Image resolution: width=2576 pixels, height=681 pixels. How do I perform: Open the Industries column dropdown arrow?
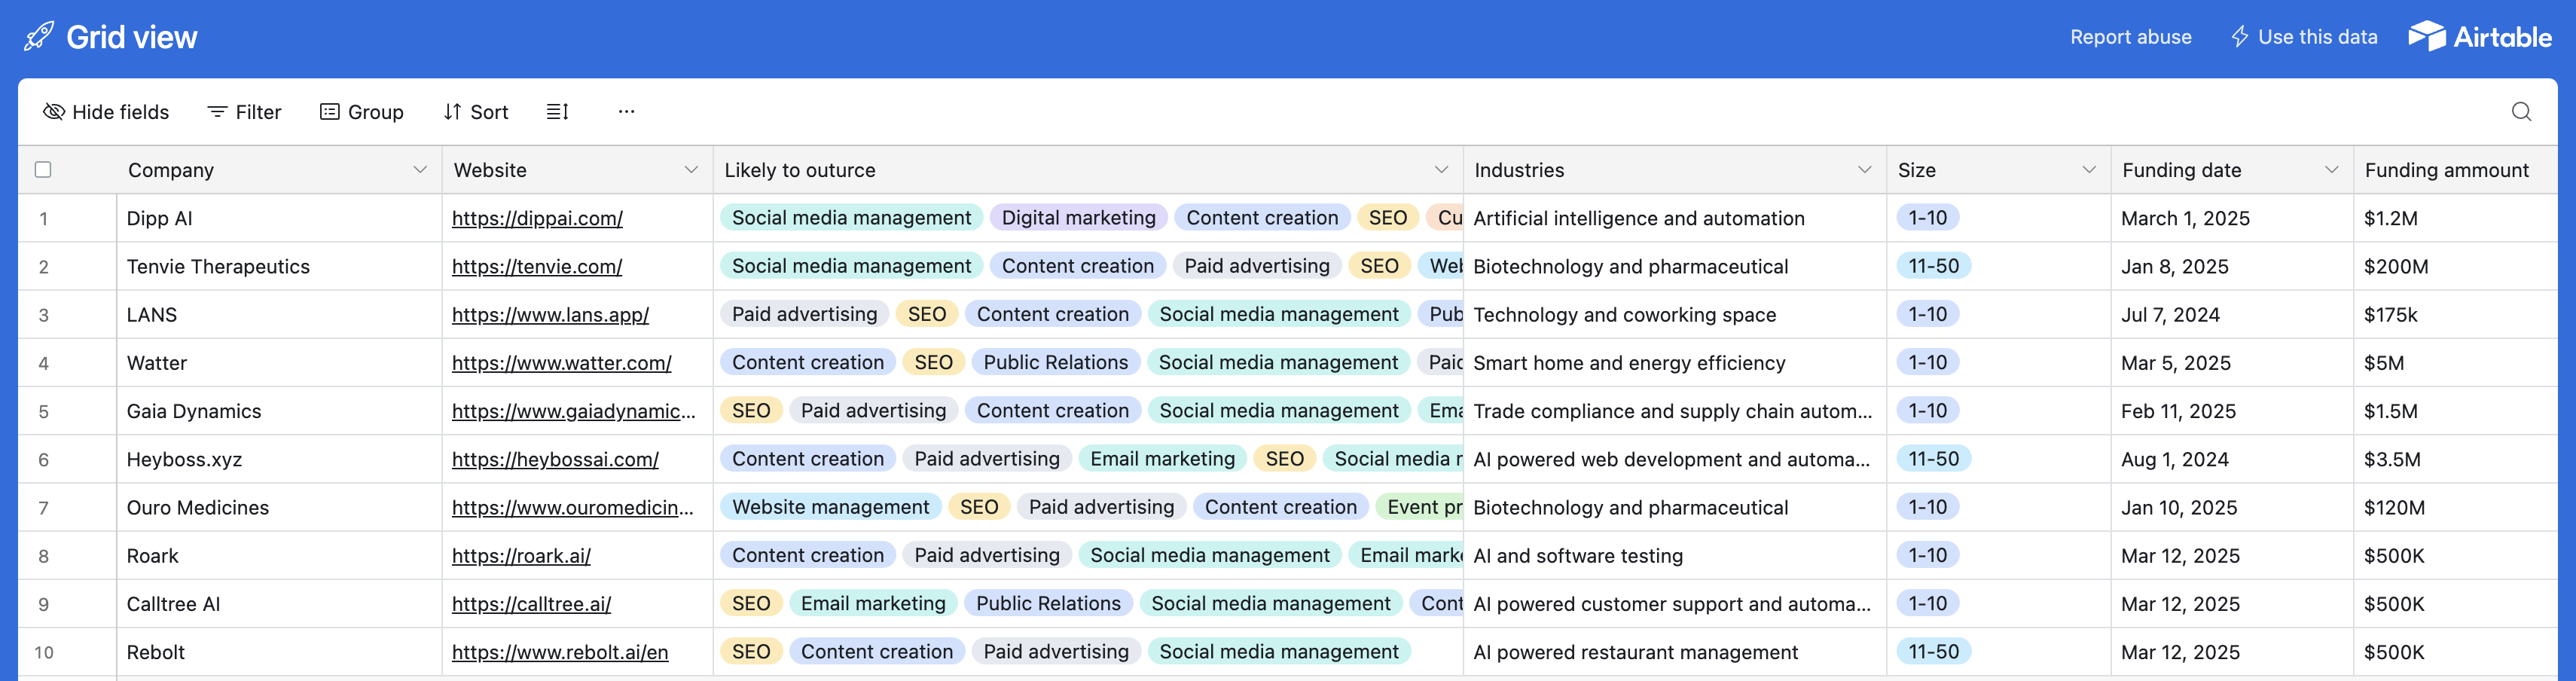[x=1864, y=170]
